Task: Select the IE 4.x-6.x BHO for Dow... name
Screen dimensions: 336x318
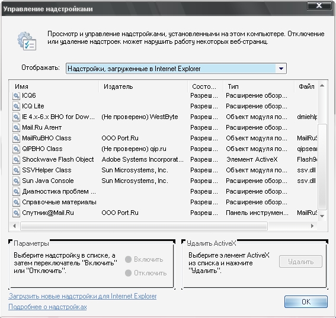Action: [58, 117]
